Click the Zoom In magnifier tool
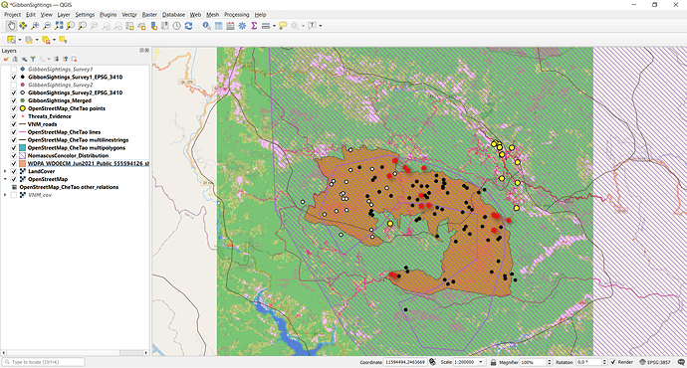This screenshot has width=687, height=368. [35, 26]
